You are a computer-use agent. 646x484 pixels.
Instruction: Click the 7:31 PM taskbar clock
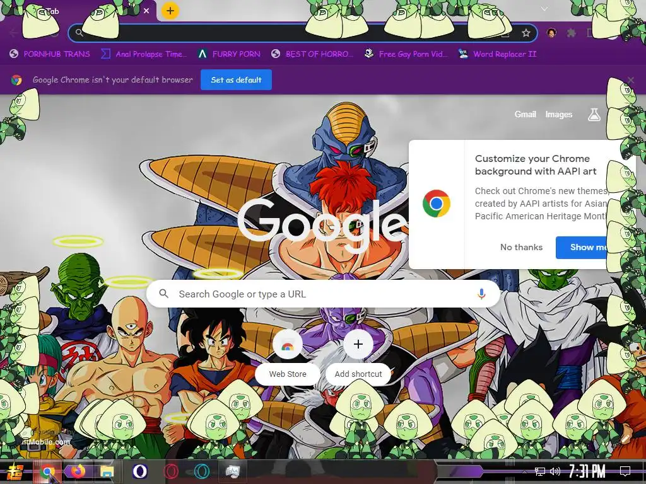[x=587, y=471]
